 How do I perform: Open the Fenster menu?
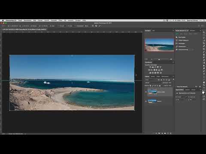coord(78,21)
